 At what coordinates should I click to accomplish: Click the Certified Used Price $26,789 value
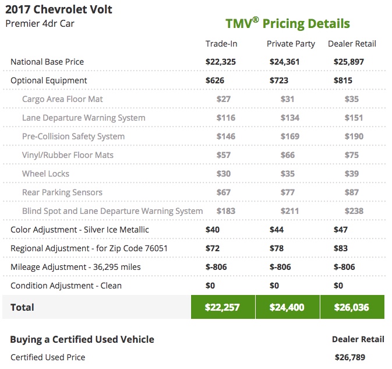(350, 357)
